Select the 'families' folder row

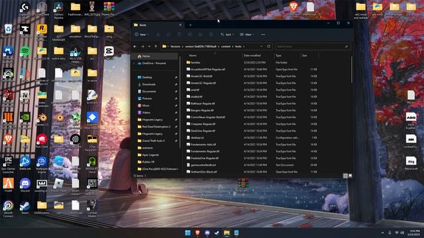(252, 62)
